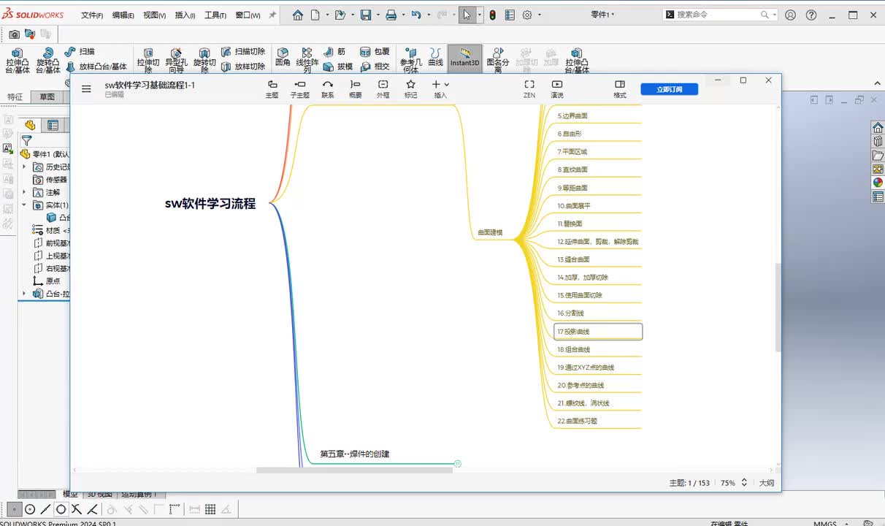
Task: Open the 插入(I) menu in SolidWorks
Action: pyautogui.click(x=185, y=15)
